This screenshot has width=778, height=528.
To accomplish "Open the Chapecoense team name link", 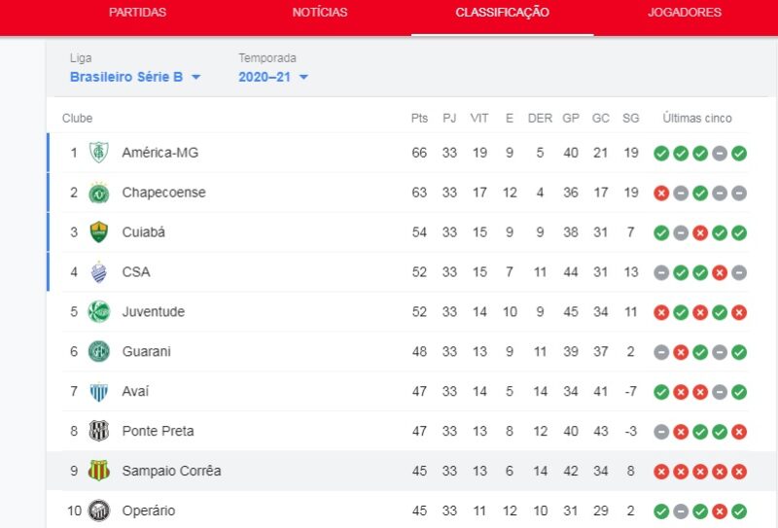I will point(163,193).
